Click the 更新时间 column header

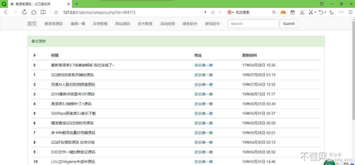click(x=249, y=55)
